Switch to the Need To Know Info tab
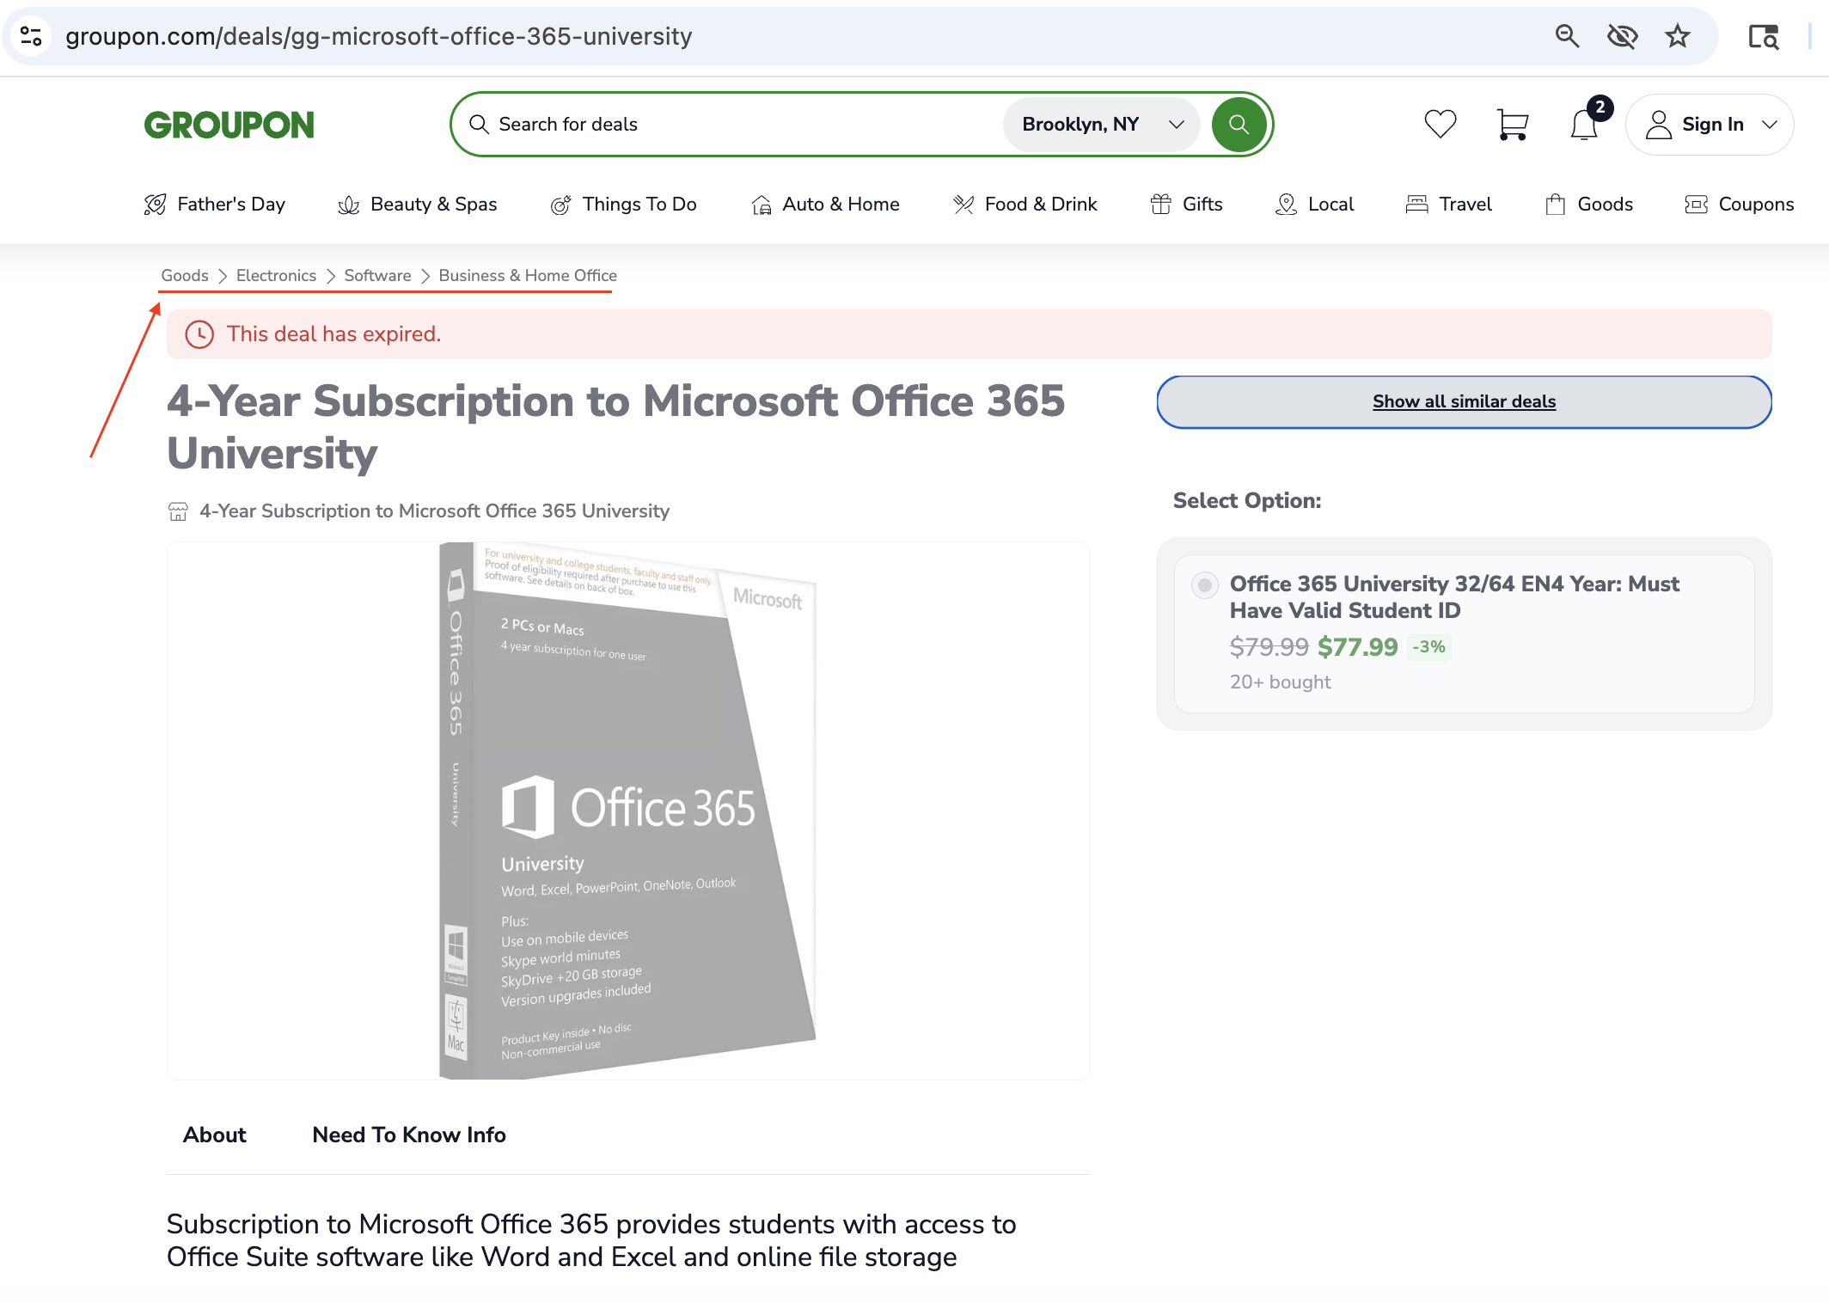 pyautogui.click(x=409, y=1135)
